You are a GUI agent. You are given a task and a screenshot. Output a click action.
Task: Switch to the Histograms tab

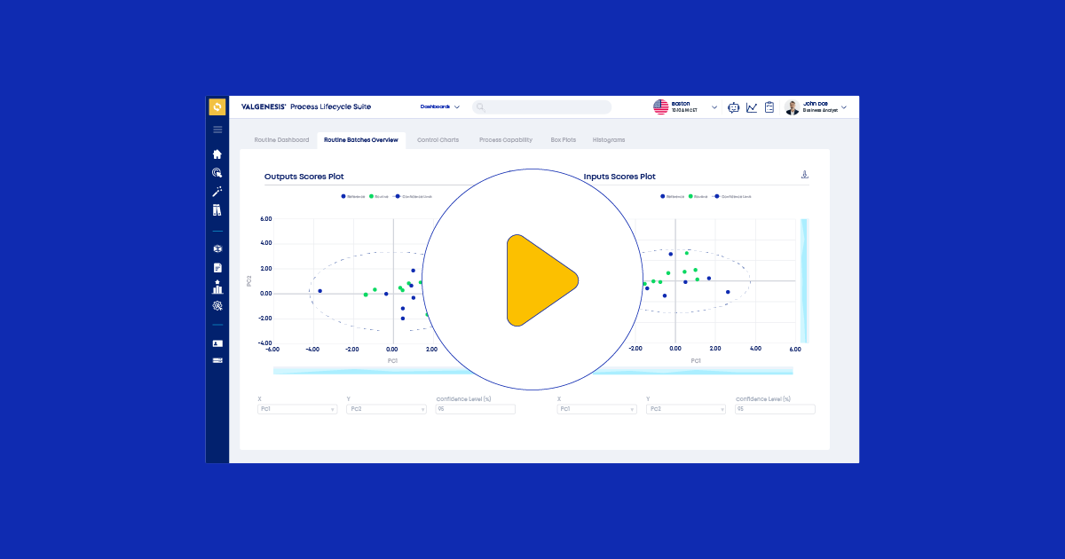pos(609,140)
